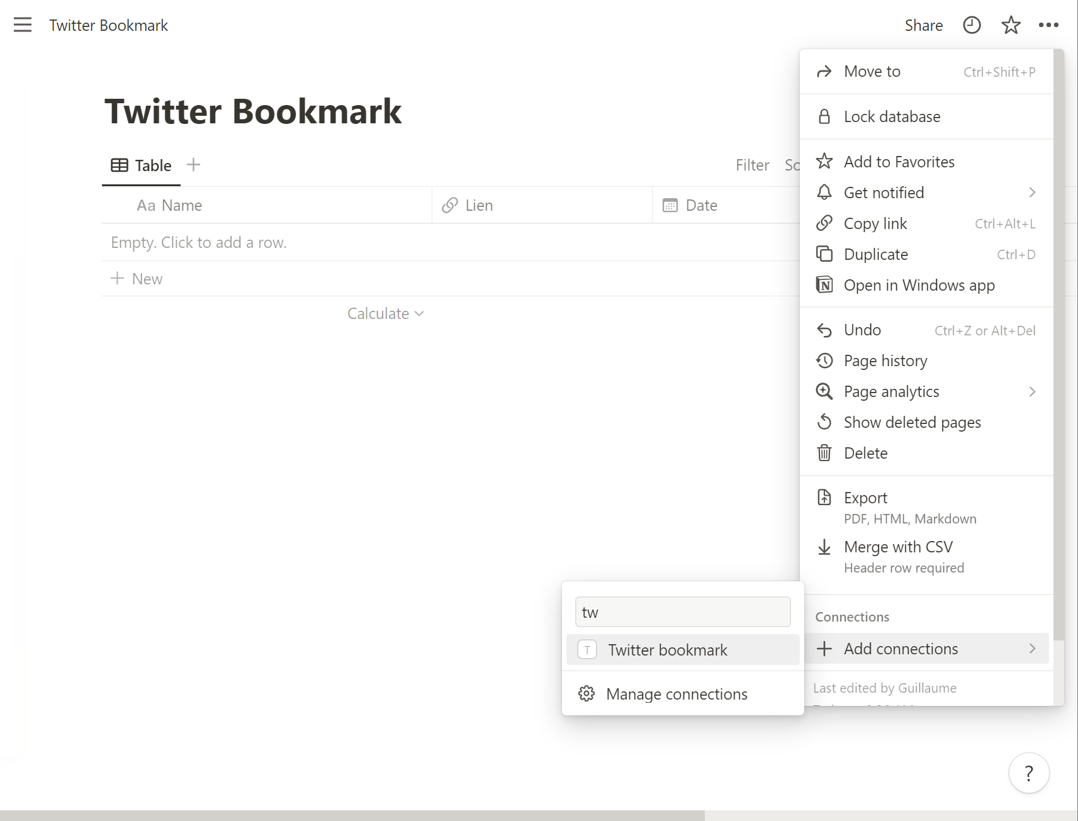Click the Merge with CSV download icon
The image size is (1078, 821).
point(824,547)
